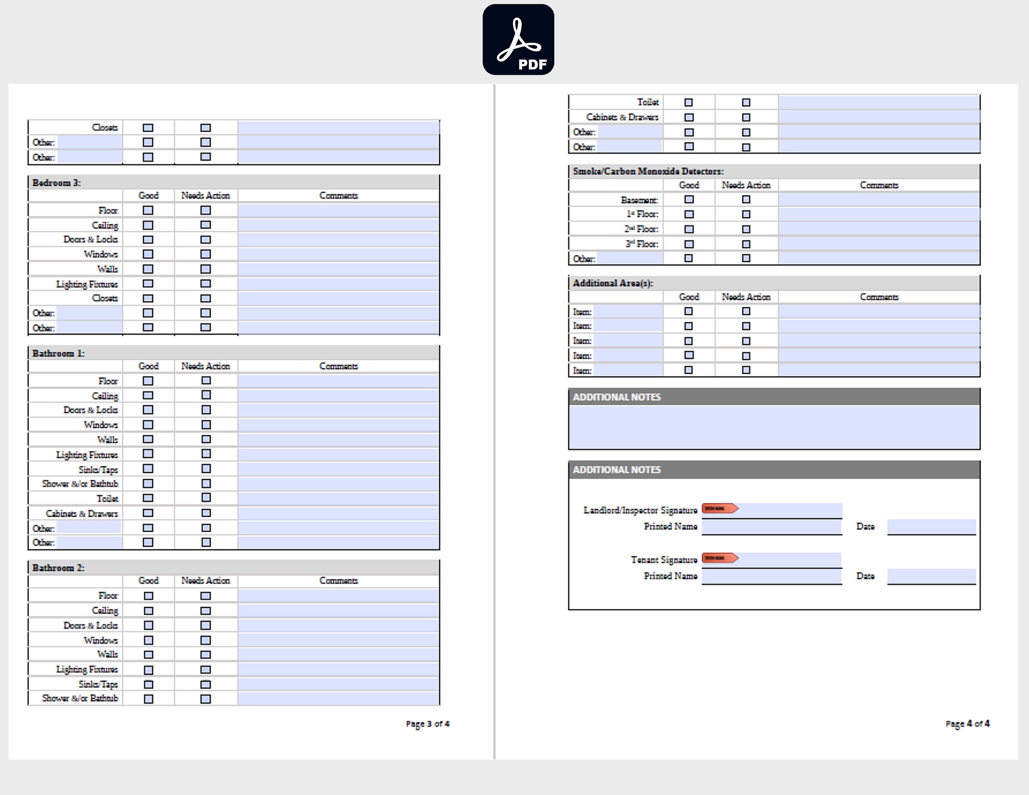
Task: Click Bathroom 2 Lighting Fixtures comments field
Action: pos(338,669)
